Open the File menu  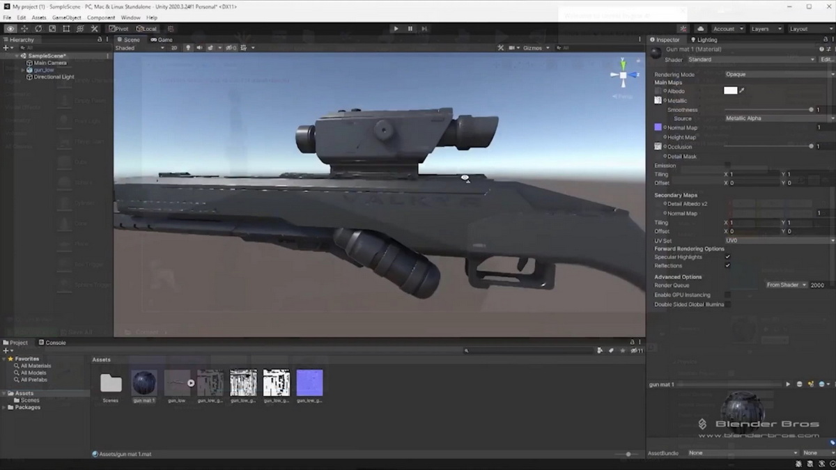click(7, 17)
